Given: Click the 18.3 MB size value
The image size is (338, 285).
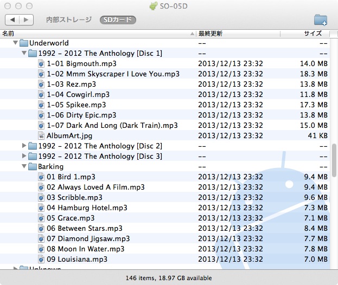Looking at the screenshot, I should point(314,74).
